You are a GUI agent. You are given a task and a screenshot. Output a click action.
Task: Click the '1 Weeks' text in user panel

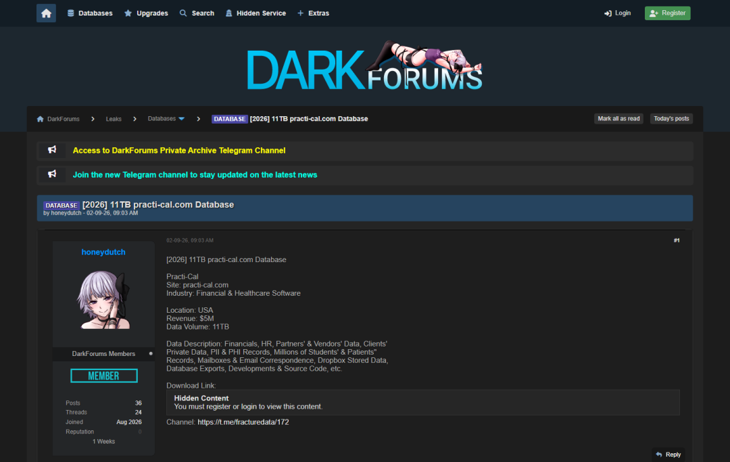(x=104, y=442)
